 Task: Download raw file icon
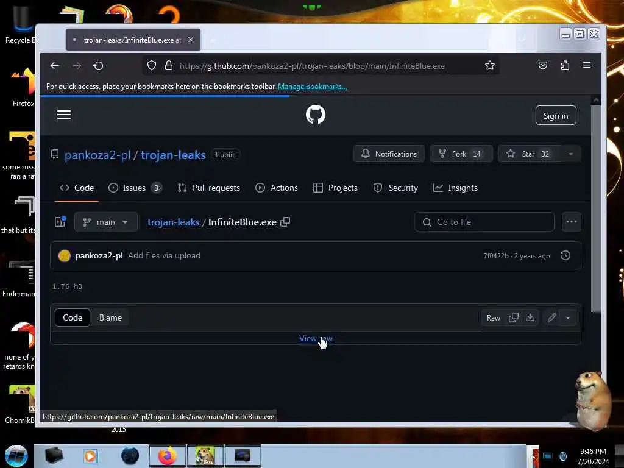tap(530, 317)
